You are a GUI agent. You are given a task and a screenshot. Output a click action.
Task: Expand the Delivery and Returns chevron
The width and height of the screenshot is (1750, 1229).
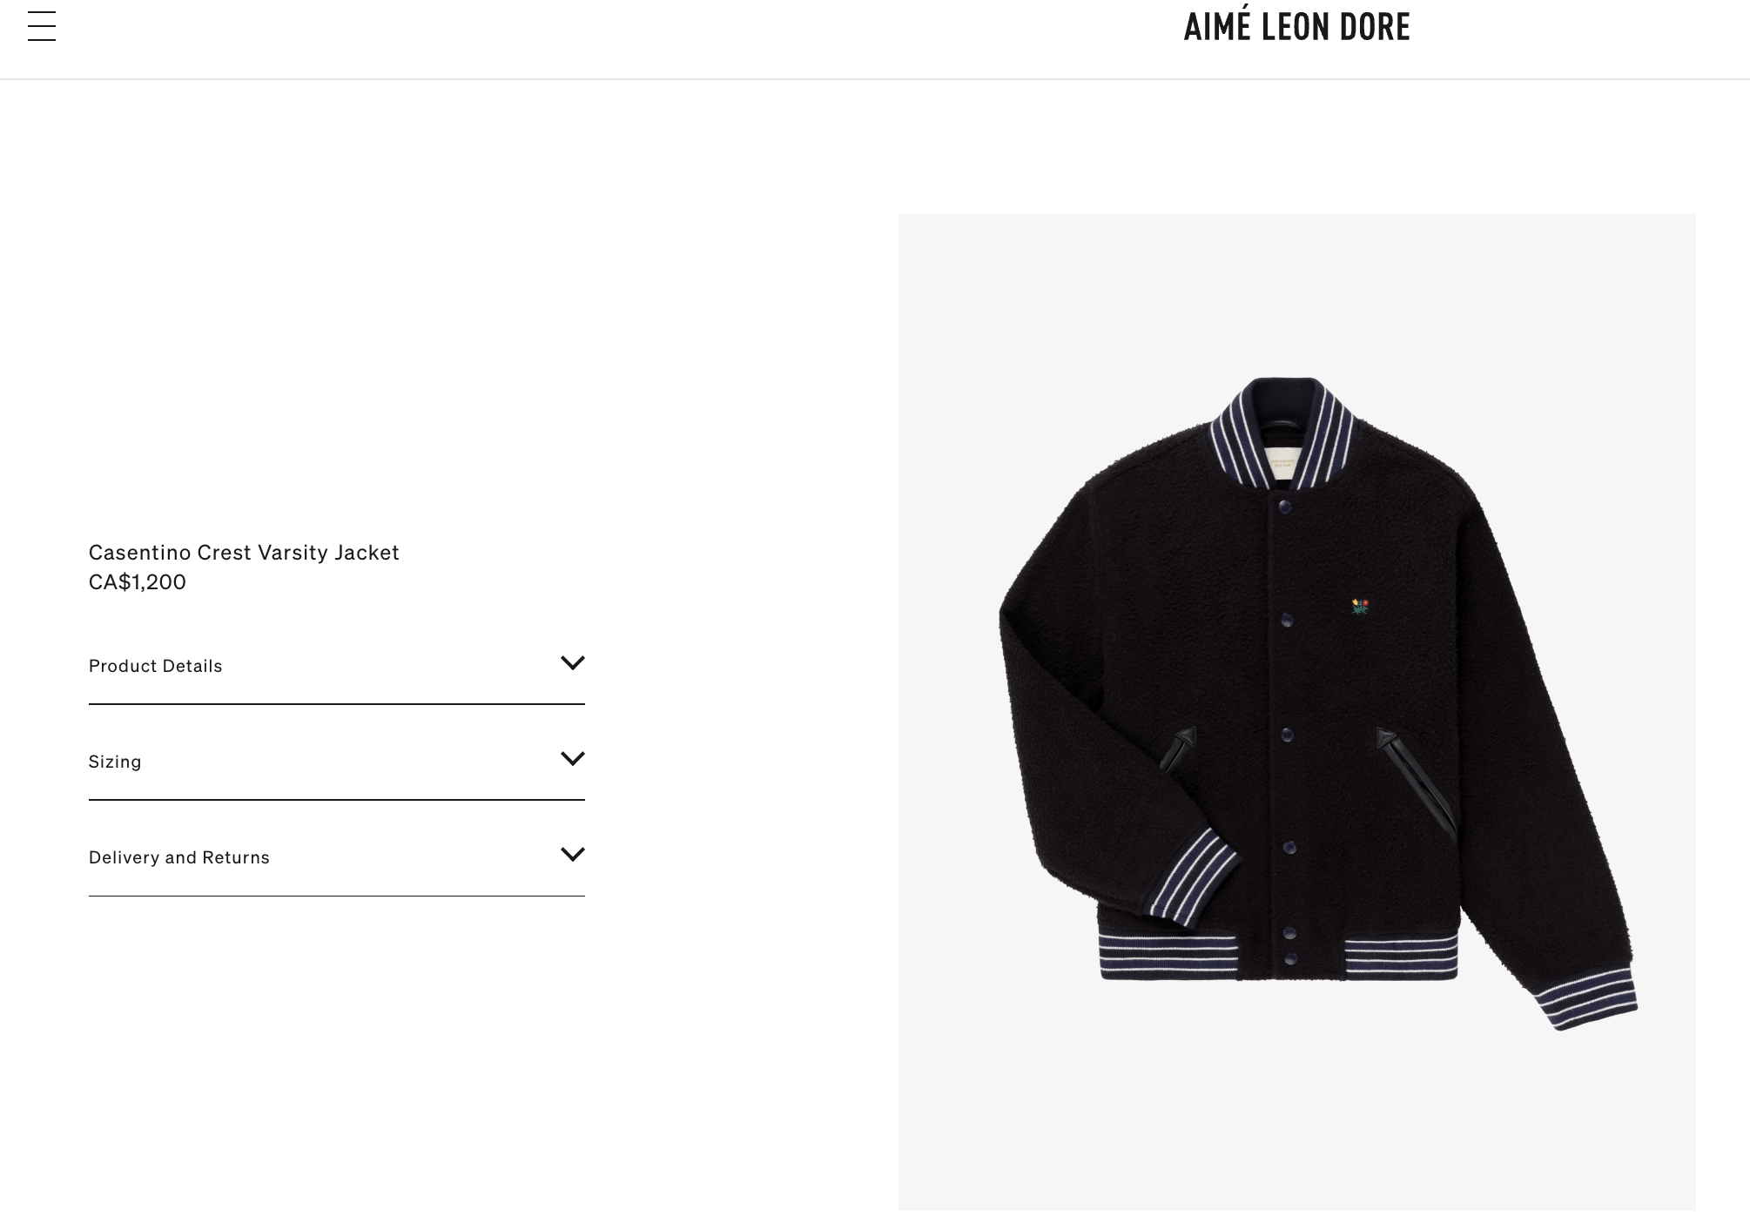pos(572,855)
